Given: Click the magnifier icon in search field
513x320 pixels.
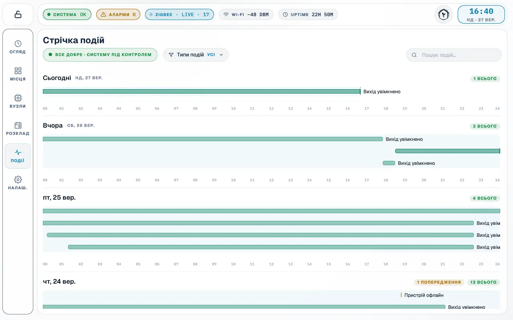Looking at the screenshot, I should [414, 55].
